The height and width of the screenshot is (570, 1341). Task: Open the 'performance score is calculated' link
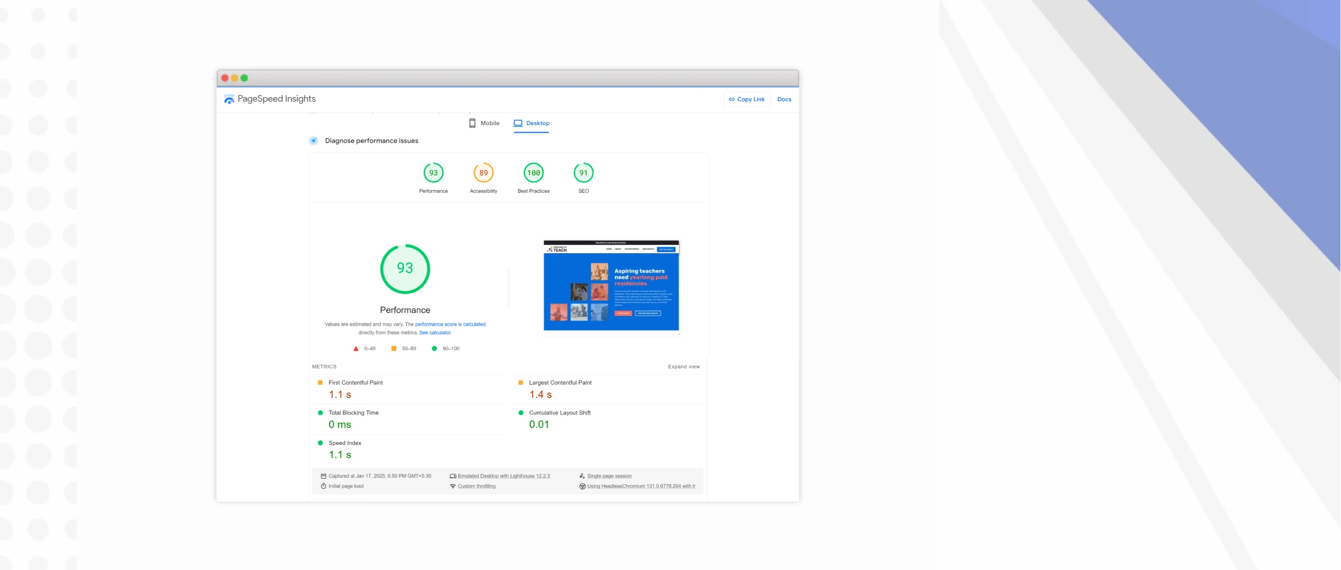450,324
